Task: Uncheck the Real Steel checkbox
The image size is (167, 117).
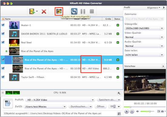Action: click(x=3, y=42)
